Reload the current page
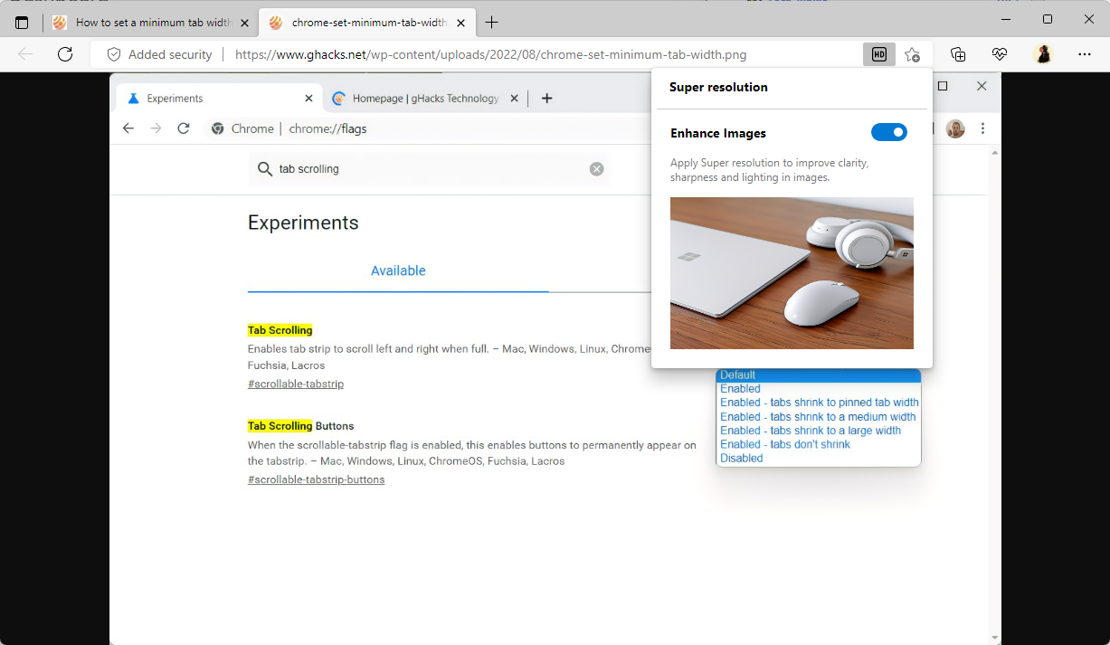 [64, 54]
